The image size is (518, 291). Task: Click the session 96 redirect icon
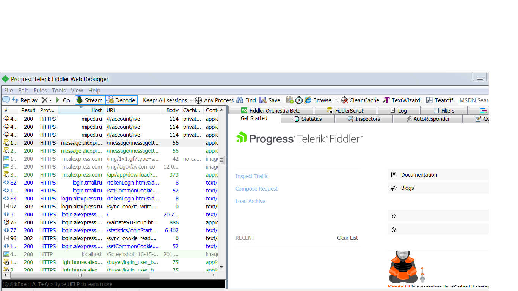point(6,238)
